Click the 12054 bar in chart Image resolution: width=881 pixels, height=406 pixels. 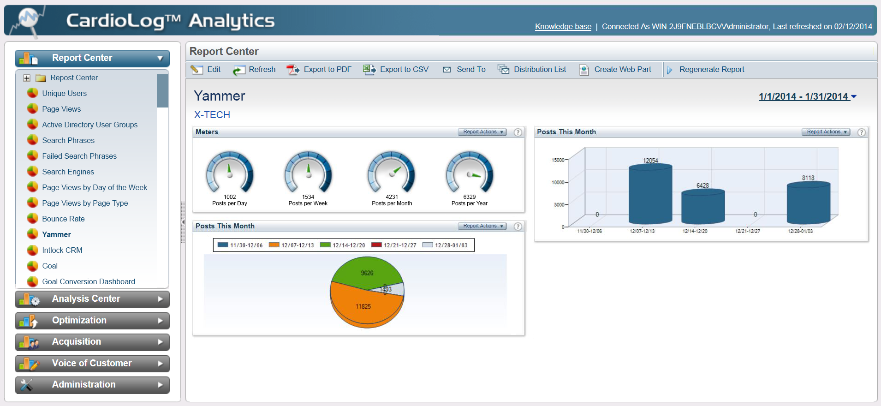click(650, 195)
